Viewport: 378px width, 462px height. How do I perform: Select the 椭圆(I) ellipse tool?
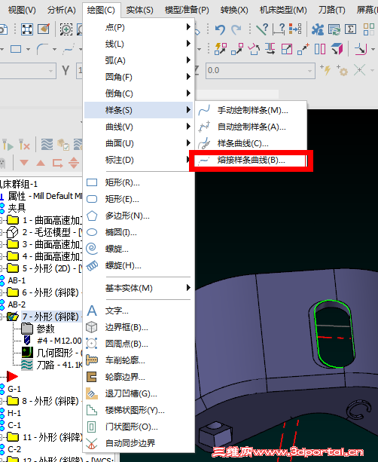pos(139,232)
